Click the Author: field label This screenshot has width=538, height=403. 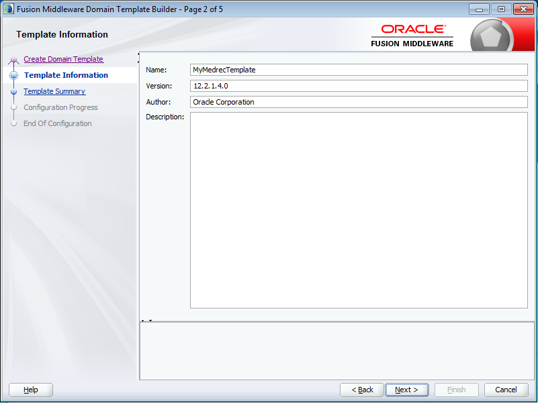158,102
